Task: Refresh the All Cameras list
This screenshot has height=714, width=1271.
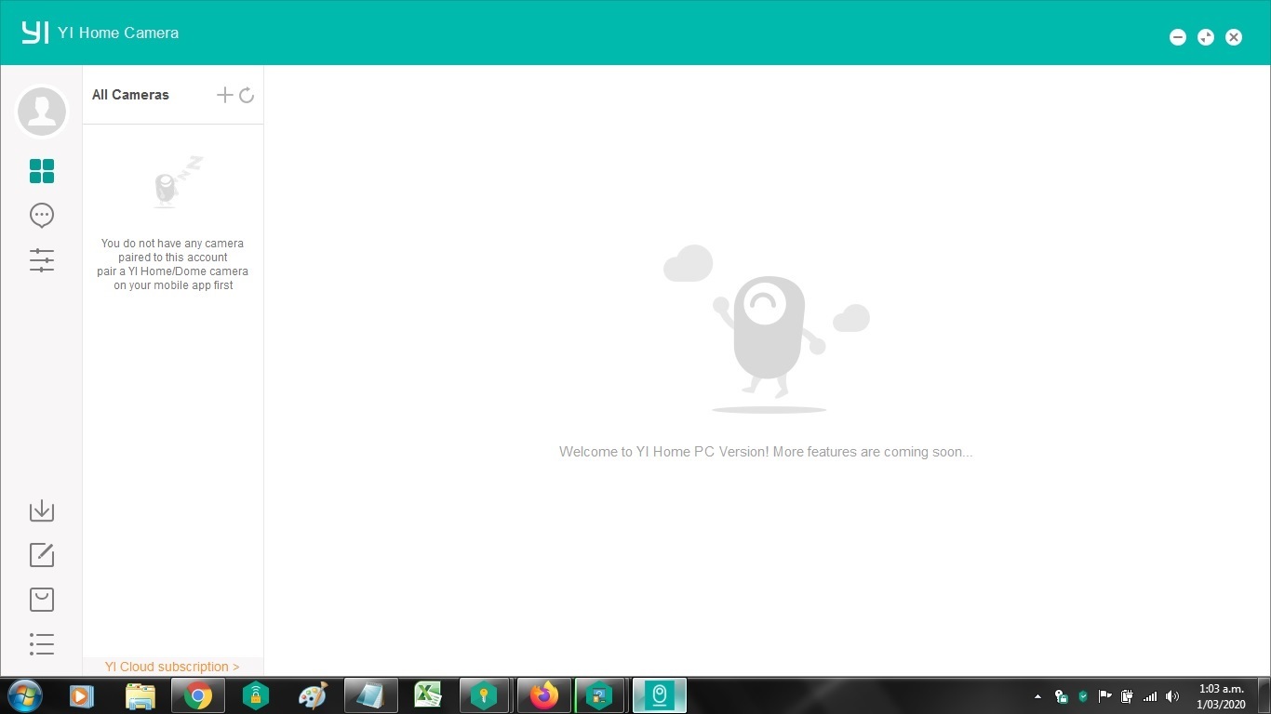Action: click(x=247, y=95)
